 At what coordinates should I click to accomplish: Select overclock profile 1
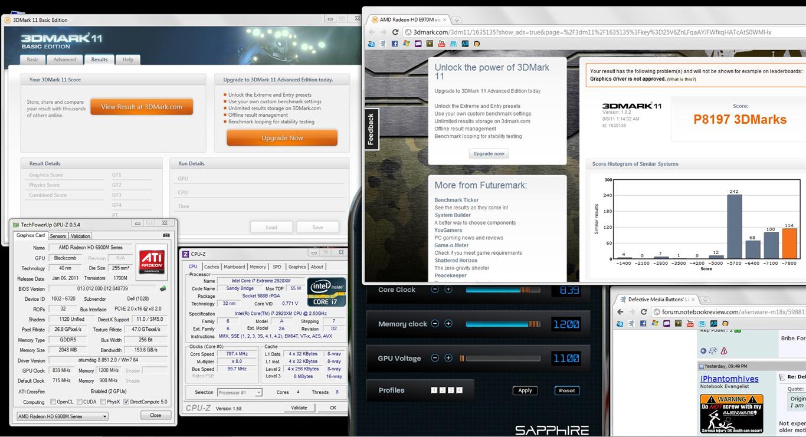point(434,390)
